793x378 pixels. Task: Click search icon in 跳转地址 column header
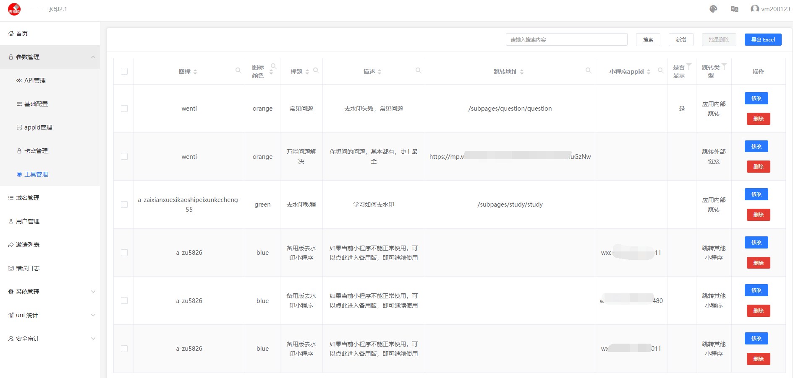pos(588,70)
